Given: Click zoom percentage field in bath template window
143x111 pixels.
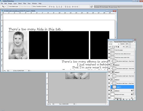Looking at the screenshot, I should (4, 71).
